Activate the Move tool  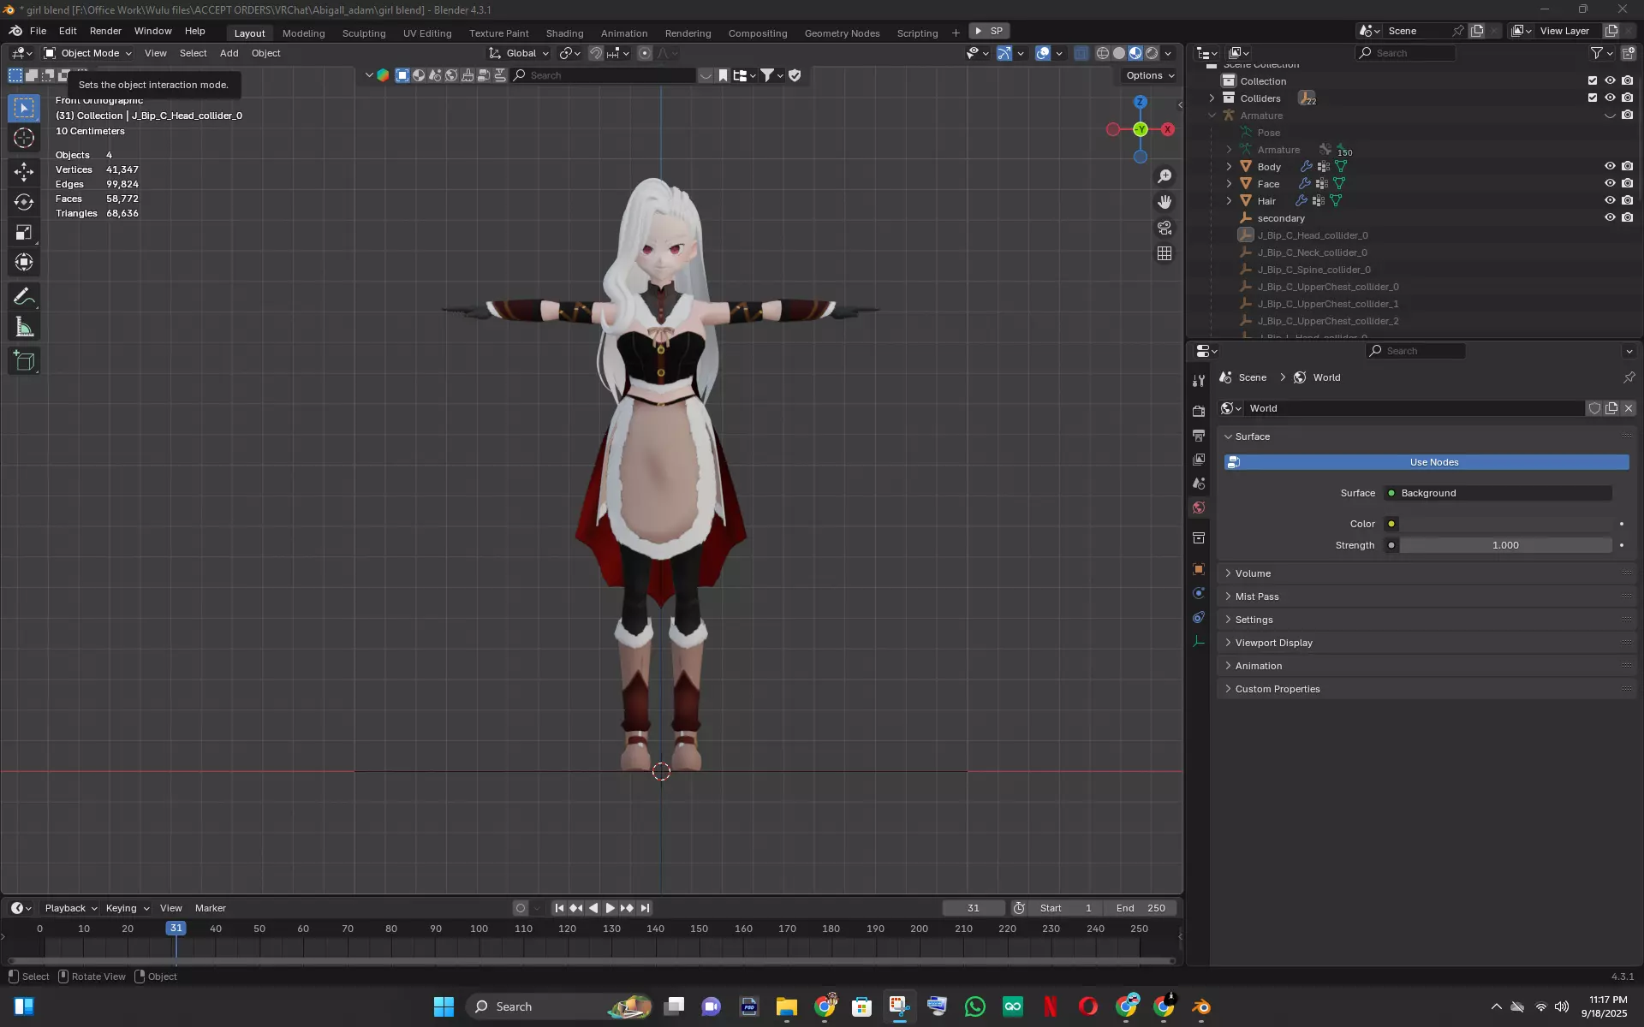[x=24, y=172]
